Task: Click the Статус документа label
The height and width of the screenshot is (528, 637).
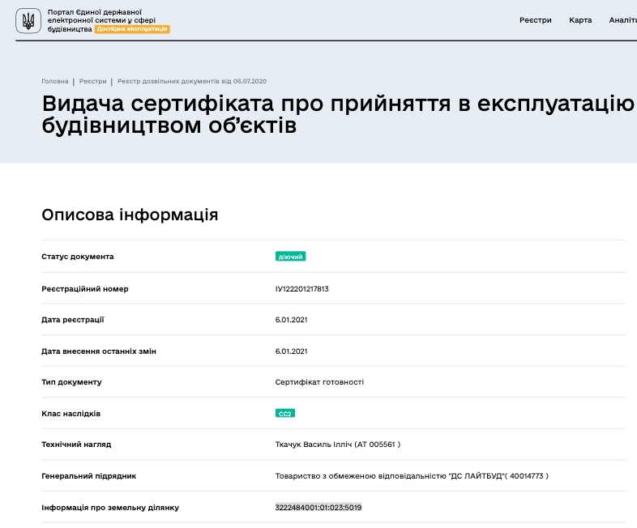Action: (78, 257)
